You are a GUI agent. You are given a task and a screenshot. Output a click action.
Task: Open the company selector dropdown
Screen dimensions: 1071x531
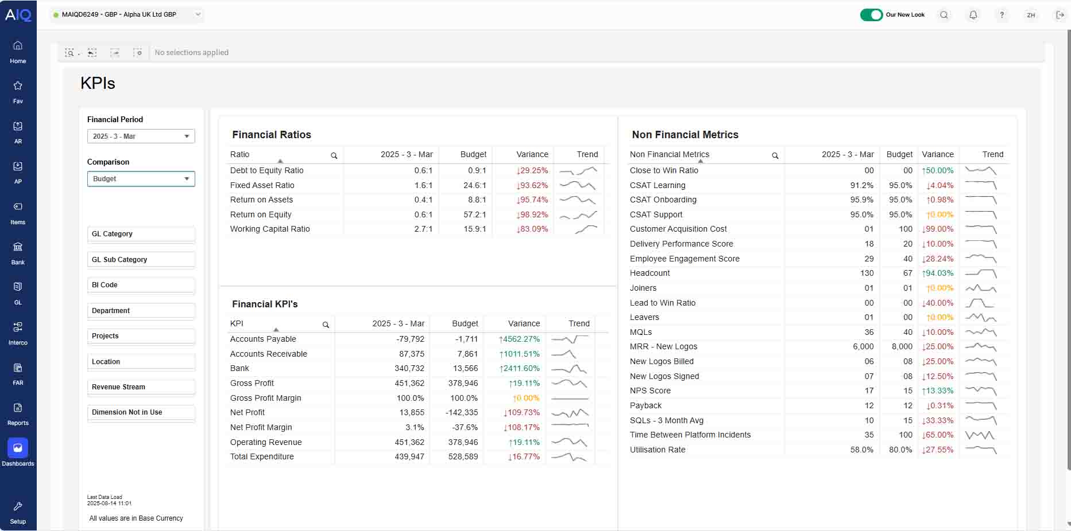(127, 14)
